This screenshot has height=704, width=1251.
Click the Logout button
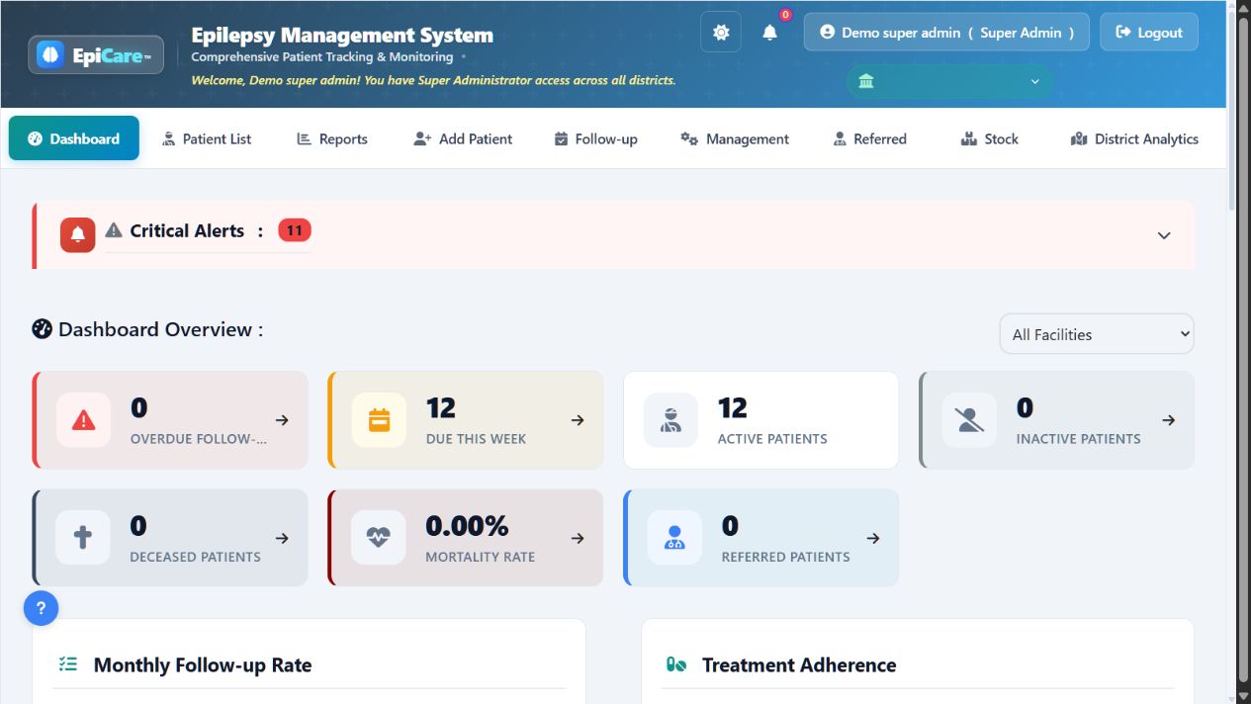pos(1149,33)
